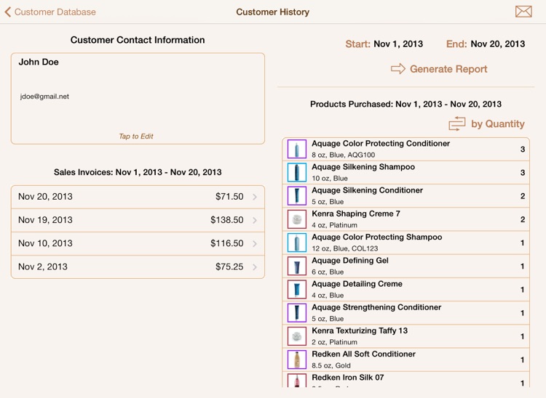Tap Kenra Texturizing Taffy 13 image
This screenshot has width=546, height=398.
(x=297, y=336)
